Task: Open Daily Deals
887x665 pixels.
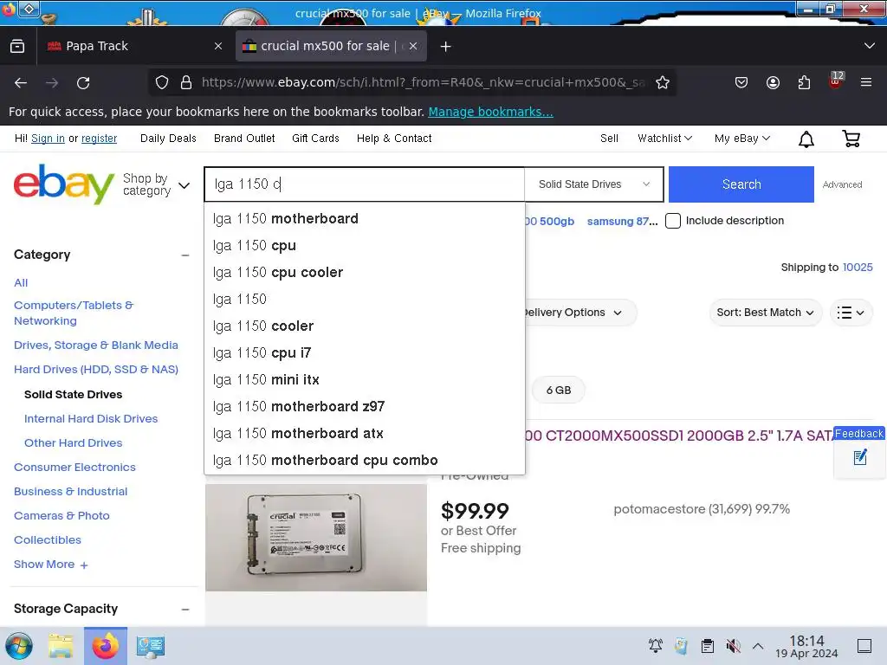Action: [x=168, y=139]
